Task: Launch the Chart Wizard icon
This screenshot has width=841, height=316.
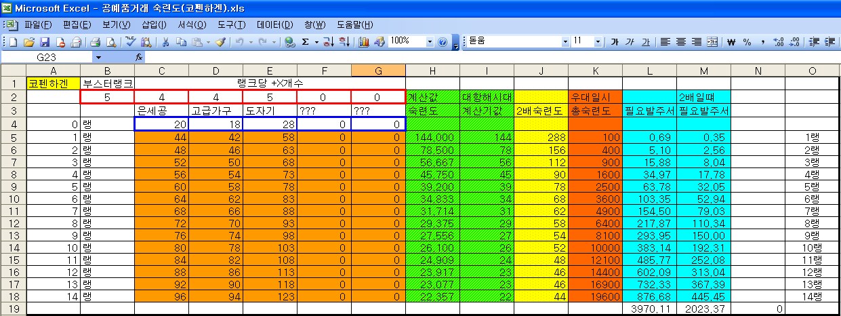Action: [363, 42]
